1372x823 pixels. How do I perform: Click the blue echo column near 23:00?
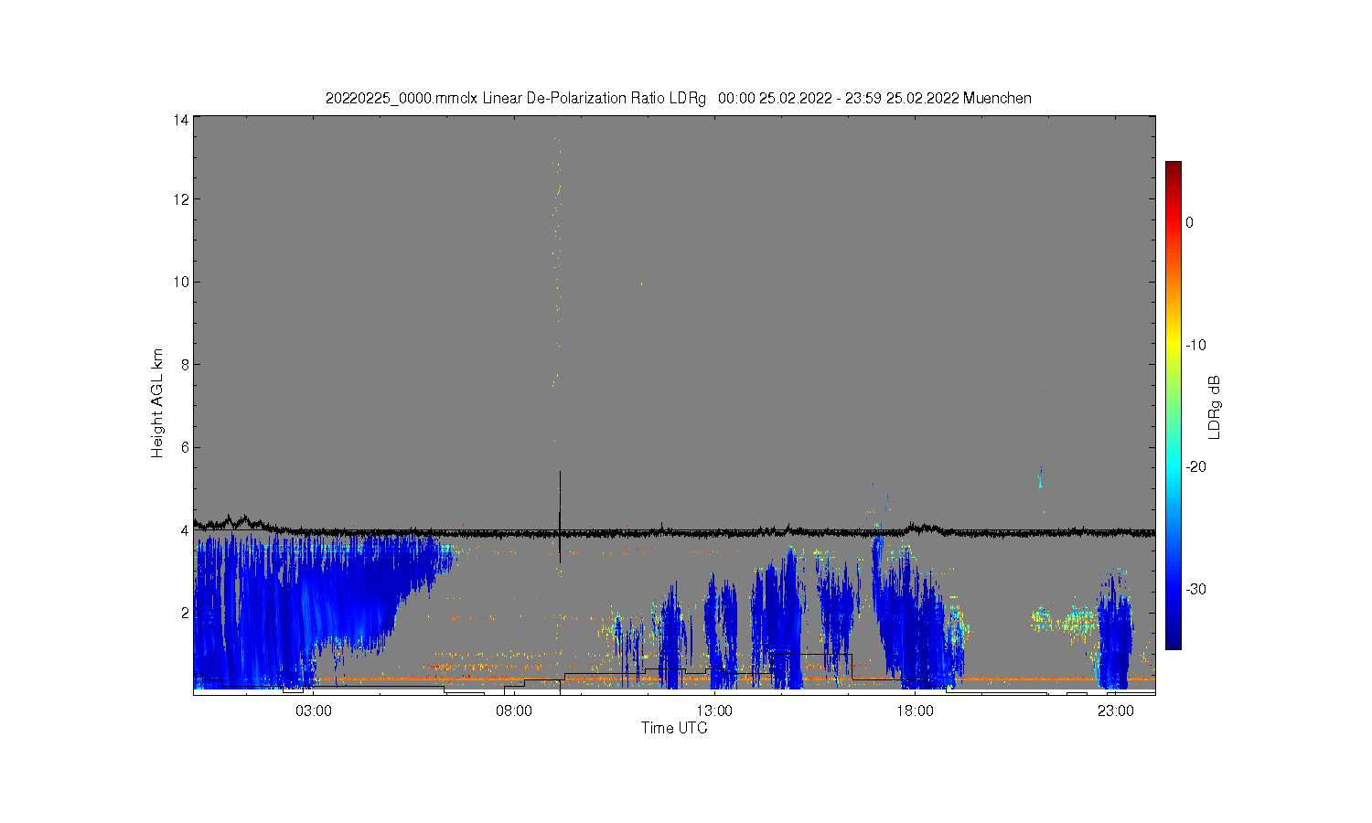(x=1115, y=631)
